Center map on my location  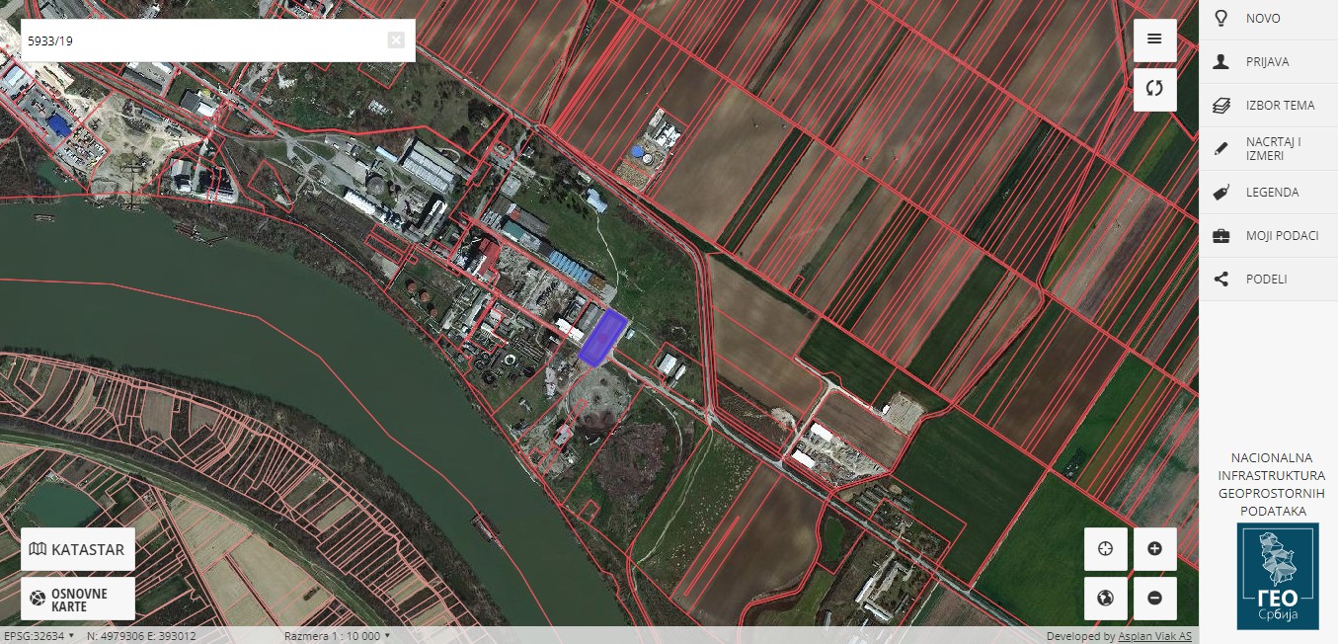pos(1105,549)
